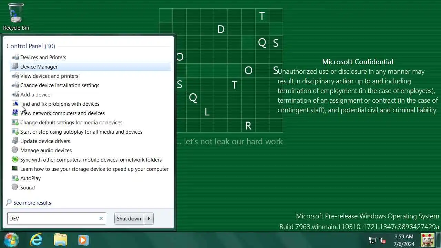Click icon for Change device installation settings

click(x=15, y=85)
